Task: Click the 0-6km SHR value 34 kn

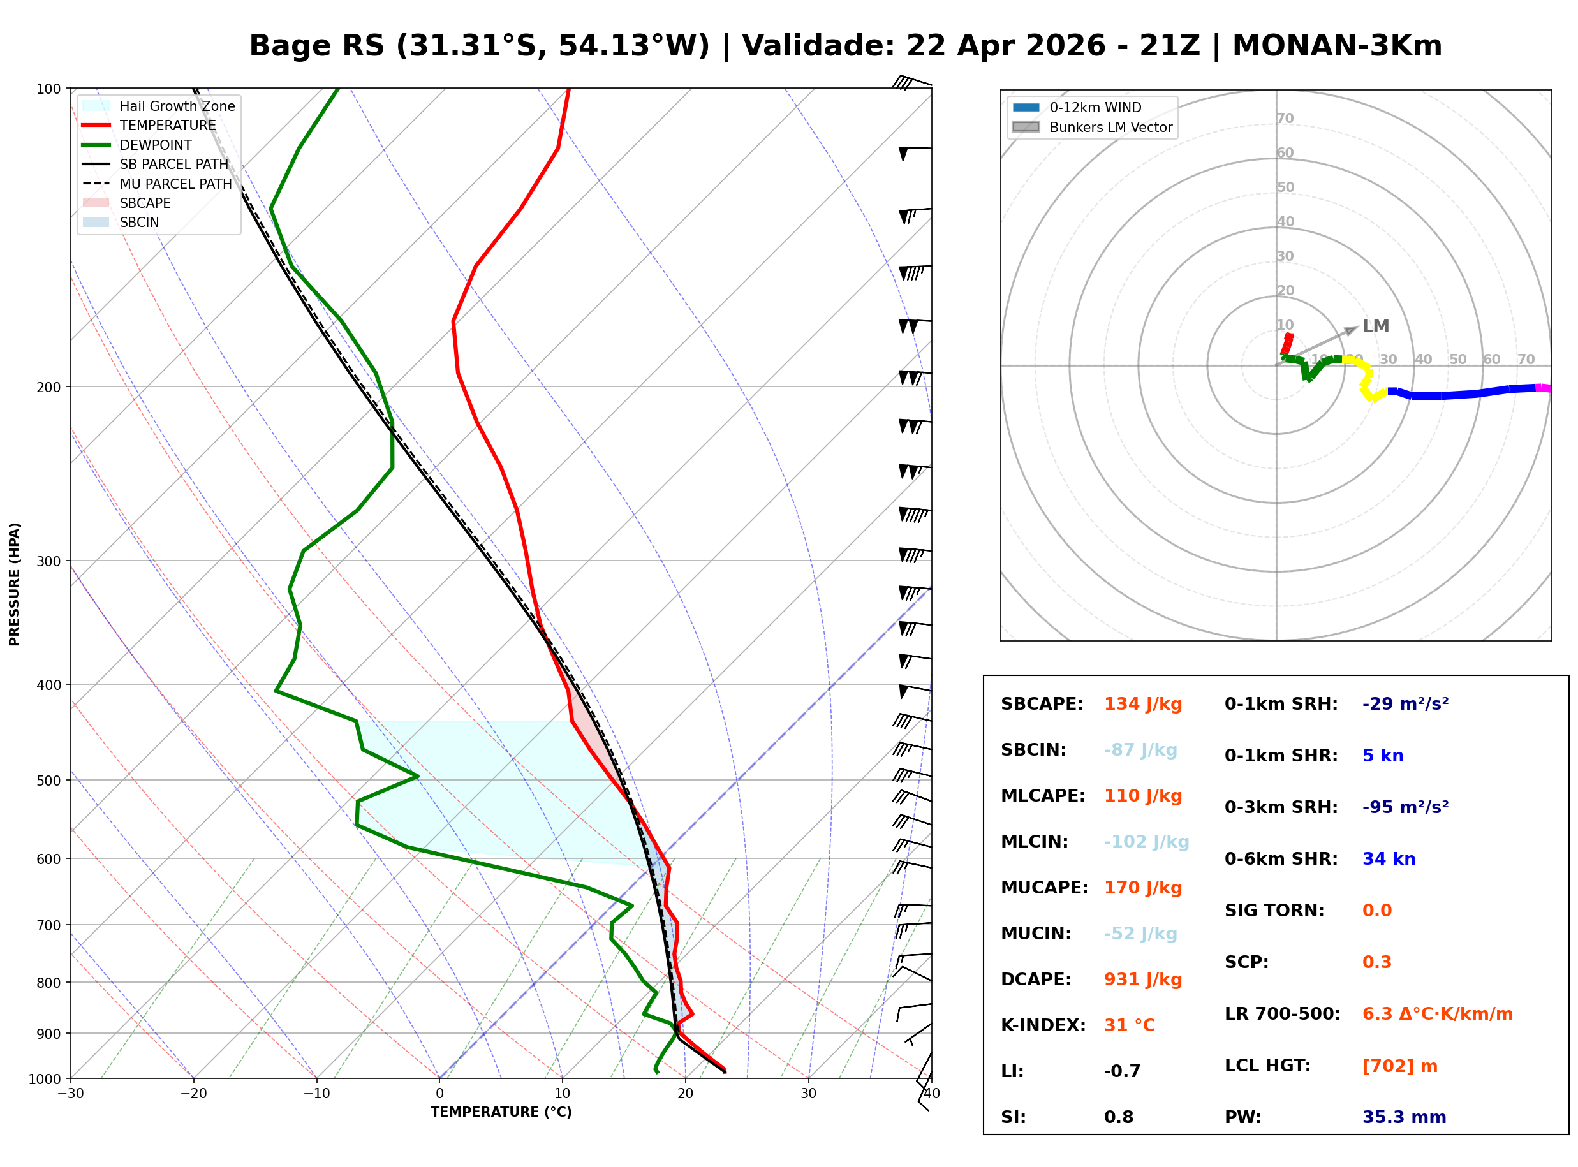Action: [x=1389, y=860]
